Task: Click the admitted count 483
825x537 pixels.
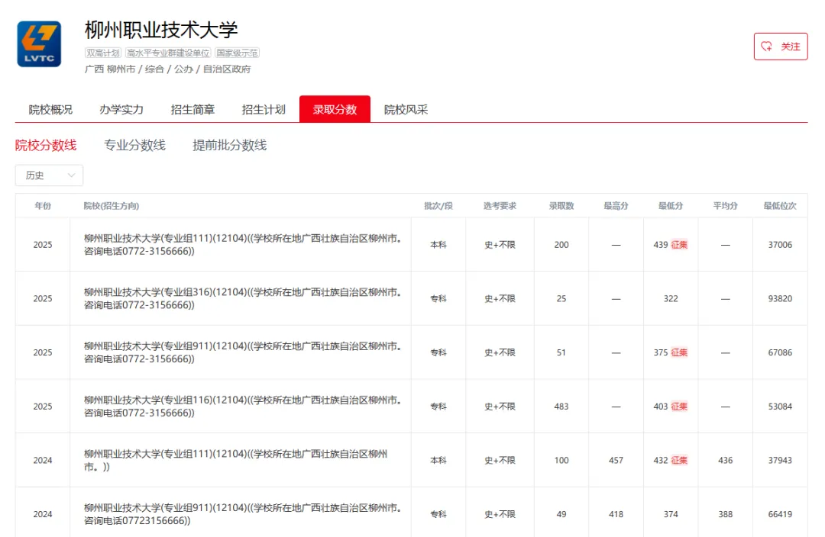Action: pyautogui.click(x=561, y=406)
